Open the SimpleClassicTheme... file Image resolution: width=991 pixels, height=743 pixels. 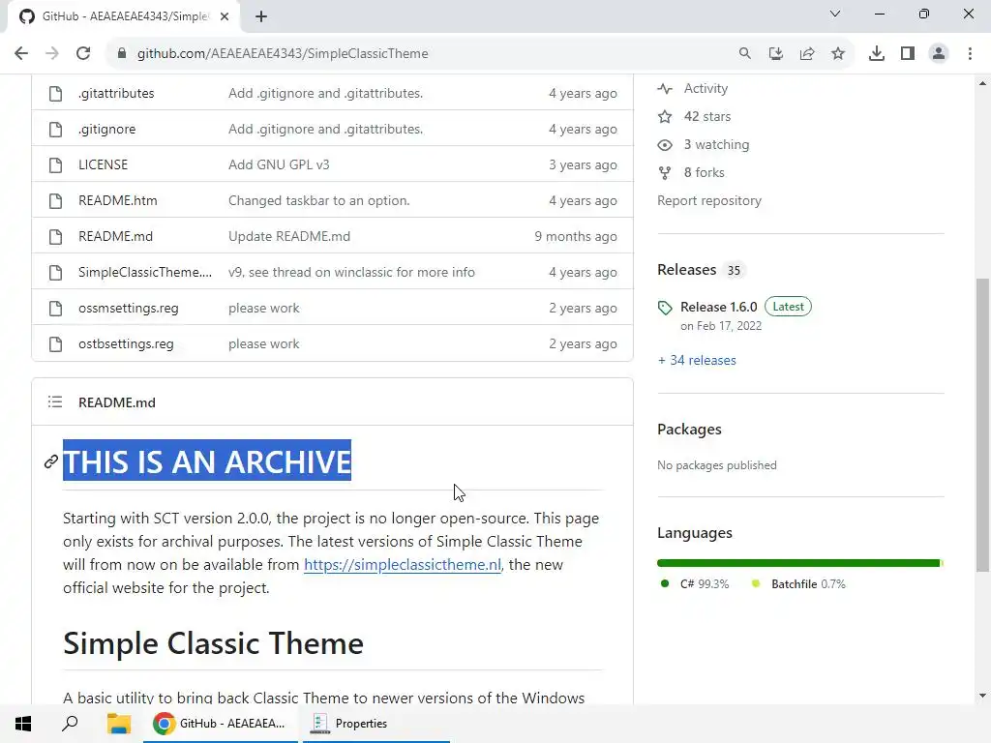coord(145,272)
